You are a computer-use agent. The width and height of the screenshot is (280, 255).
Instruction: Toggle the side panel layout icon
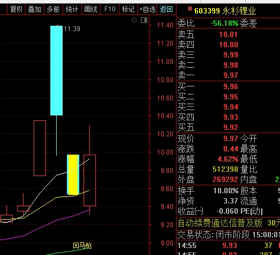[x=144, y=20]
